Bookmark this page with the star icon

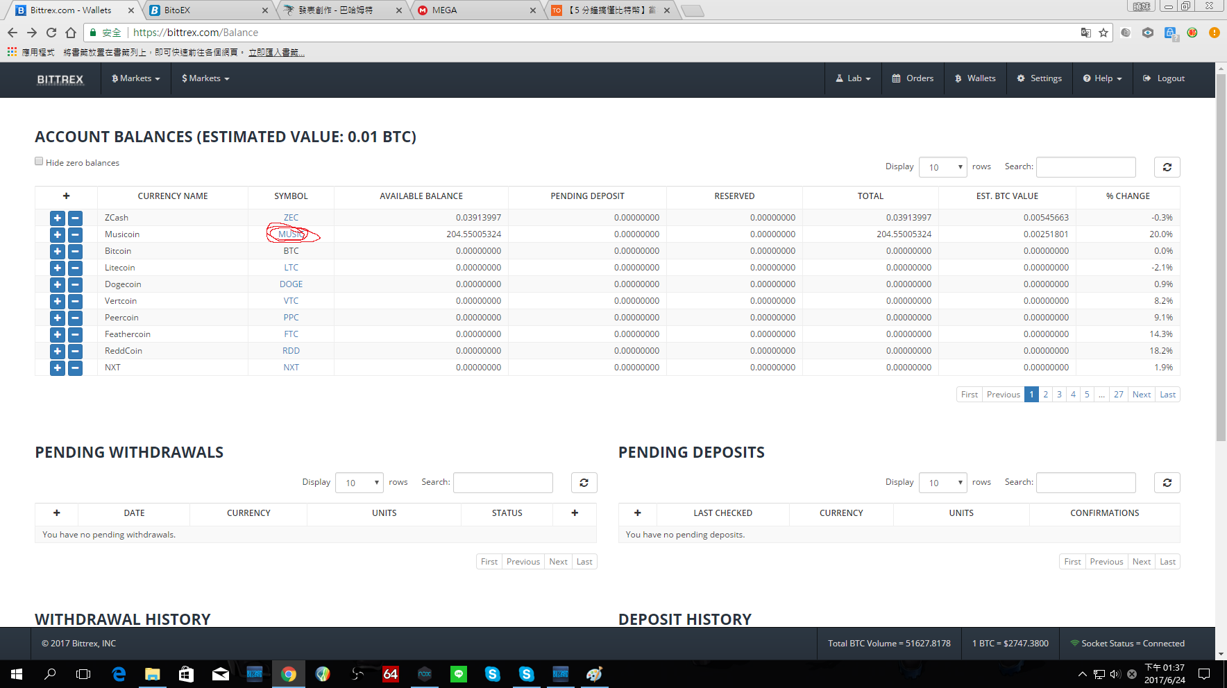[1103, 33]
